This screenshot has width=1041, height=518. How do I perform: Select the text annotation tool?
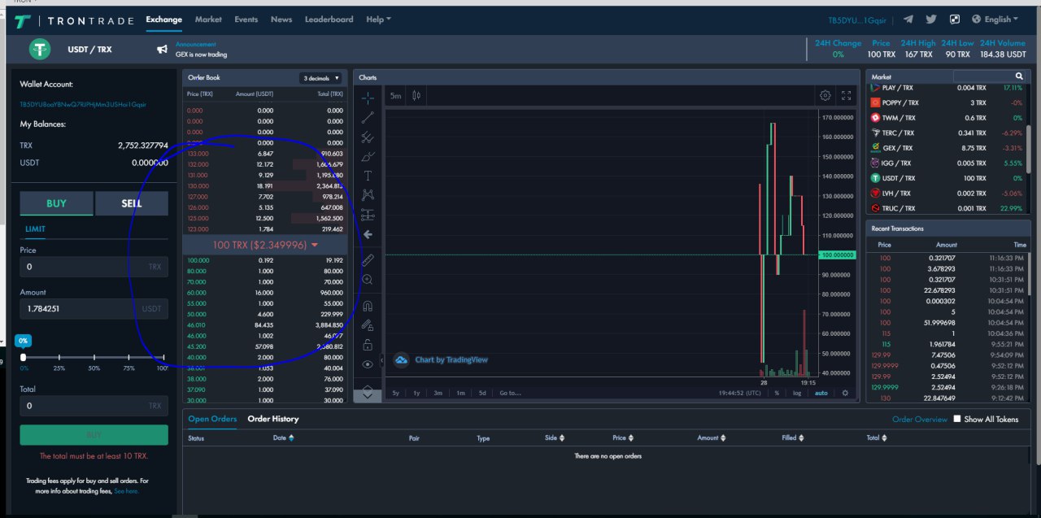(x=368, y=176)
